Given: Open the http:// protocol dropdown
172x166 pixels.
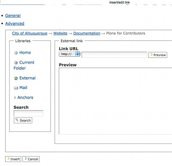Looking at the screenshot, I should pos(70,54).
